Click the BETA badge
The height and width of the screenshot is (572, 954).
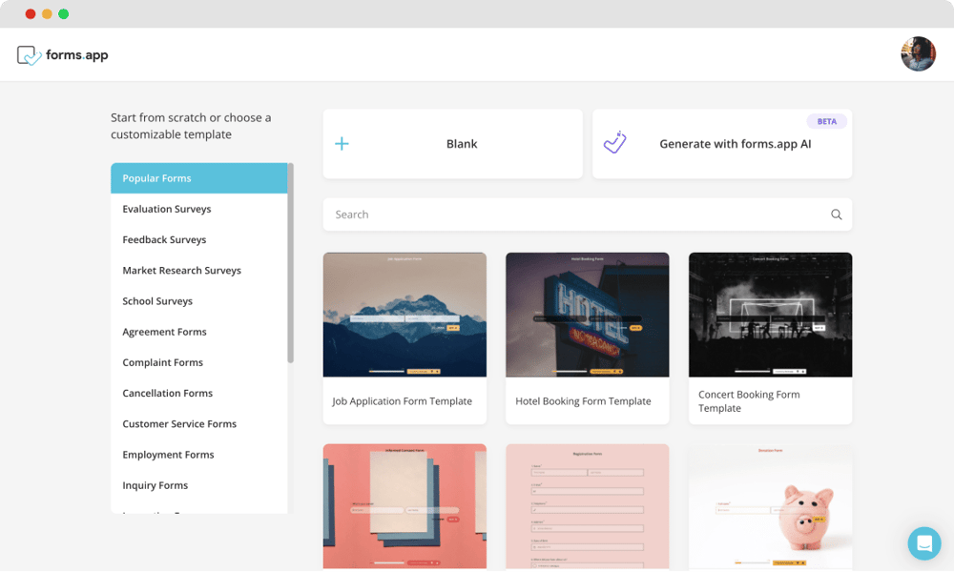click(826, 121)
